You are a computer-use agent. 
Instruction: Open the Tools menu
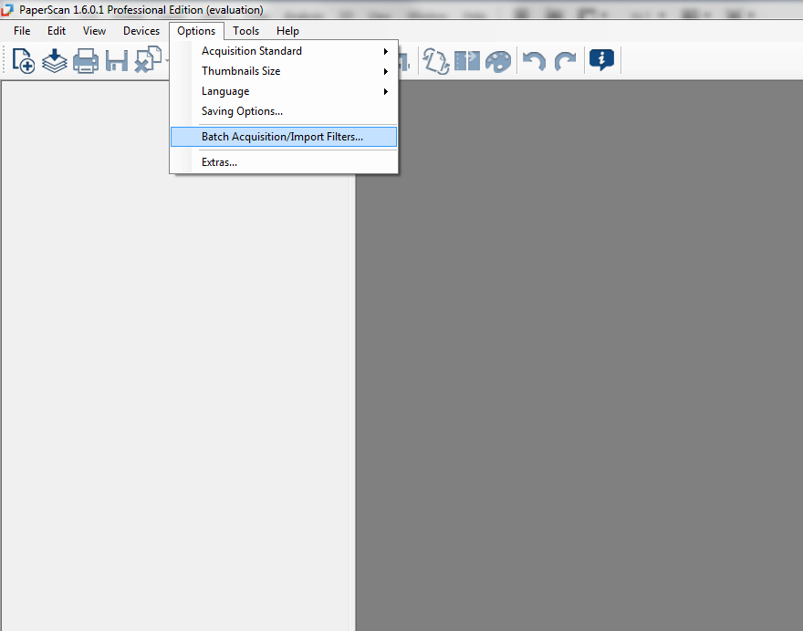[x=245, y=31]
